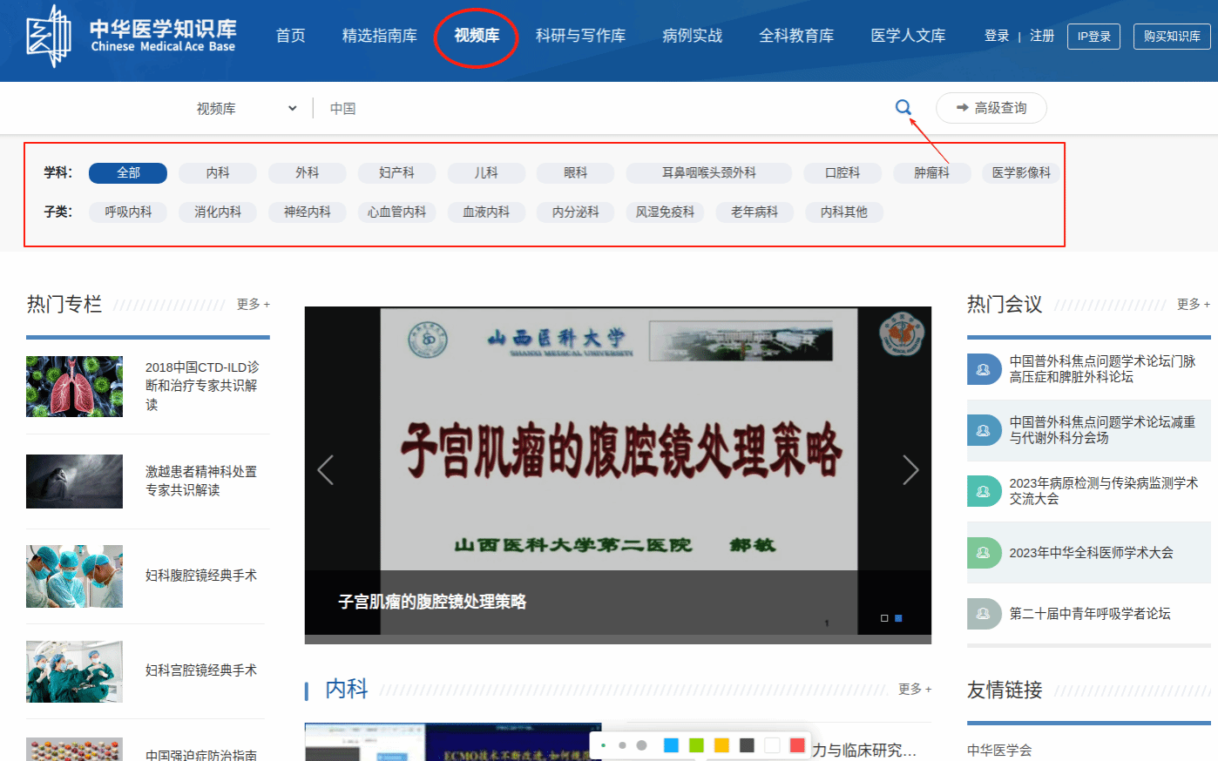Advance carousel with the right arrow
Image resolution: width=1218 pixels, height=761 pixels.
tap(910, 470)
